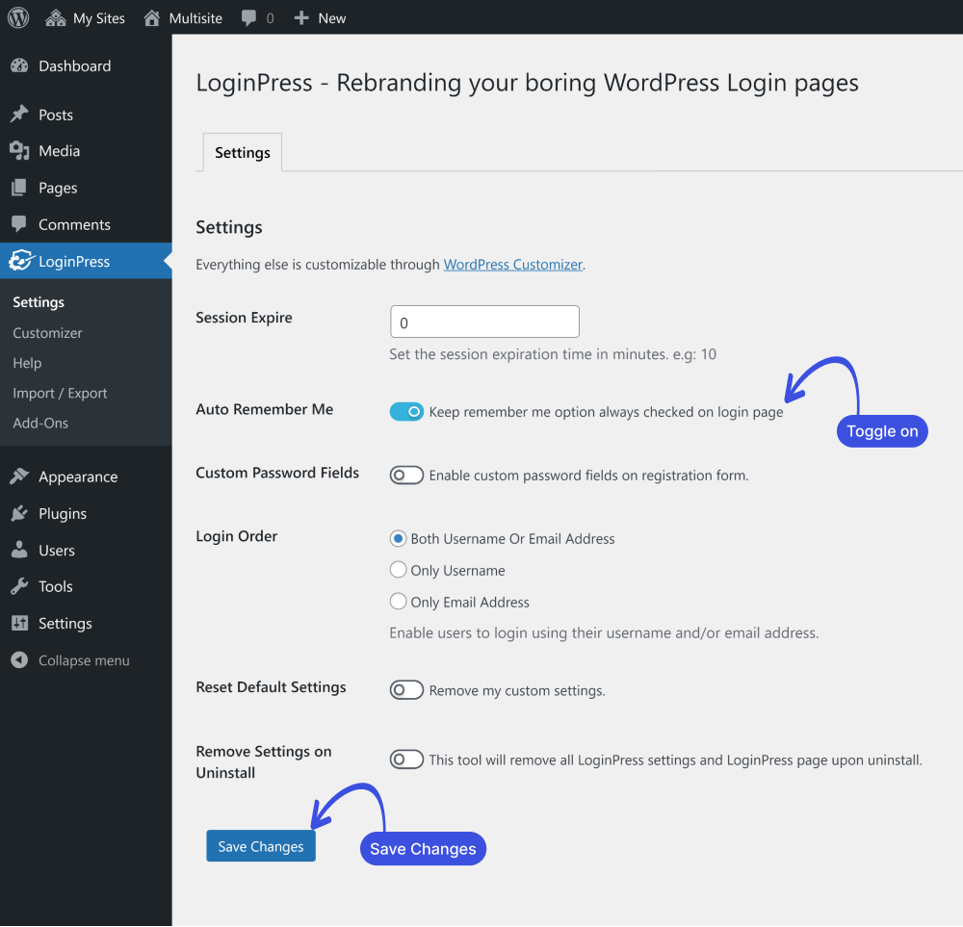Screen dimensions: 963x927
Task: Follow the WordPress Customizer link
Action: click(x=513, y=265)
